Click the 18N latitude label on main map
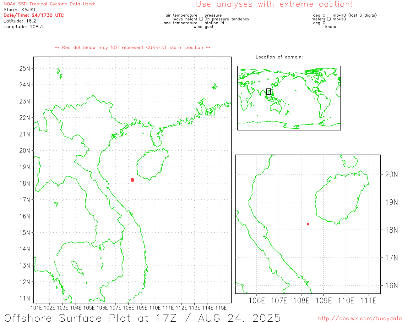 click(25, 183)
